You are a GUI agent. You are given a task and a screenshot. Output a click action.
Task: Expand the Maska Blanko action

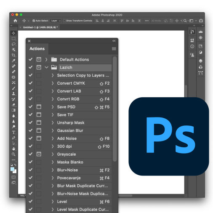53,162
